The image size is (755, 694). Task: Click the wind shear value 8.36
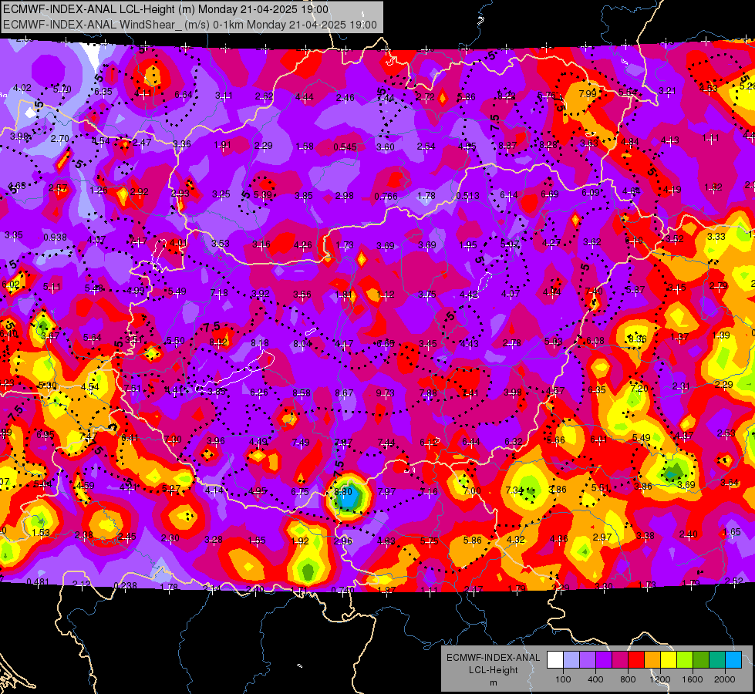637,339
